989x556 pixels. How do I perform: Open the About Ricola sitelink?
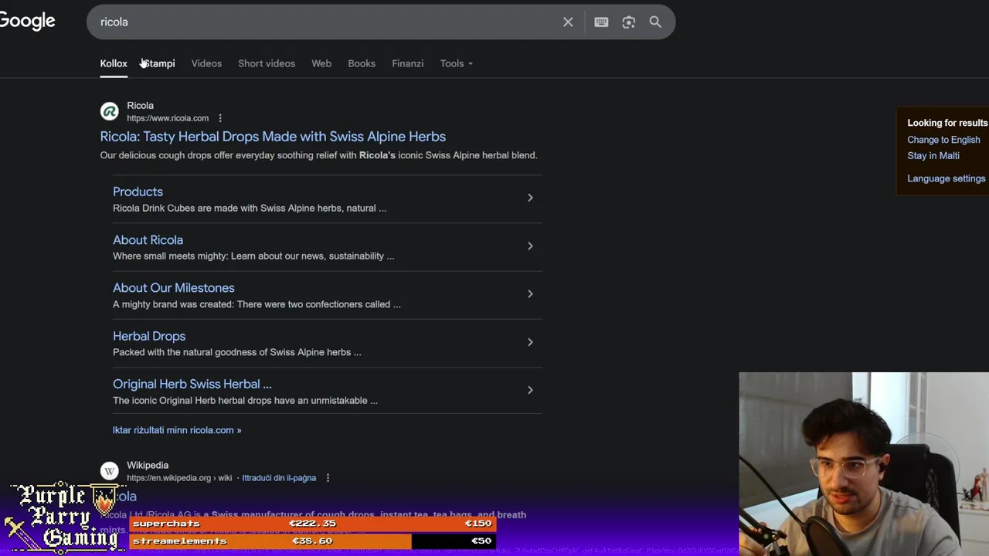tap(148, 239)
